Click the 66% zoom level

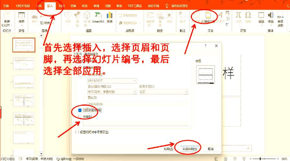[285, 159]
